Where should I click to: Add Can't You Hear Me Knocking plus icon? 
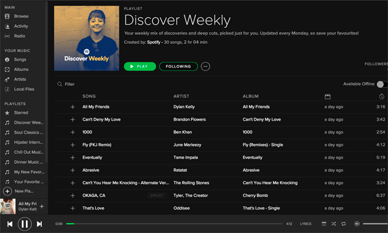72,183
